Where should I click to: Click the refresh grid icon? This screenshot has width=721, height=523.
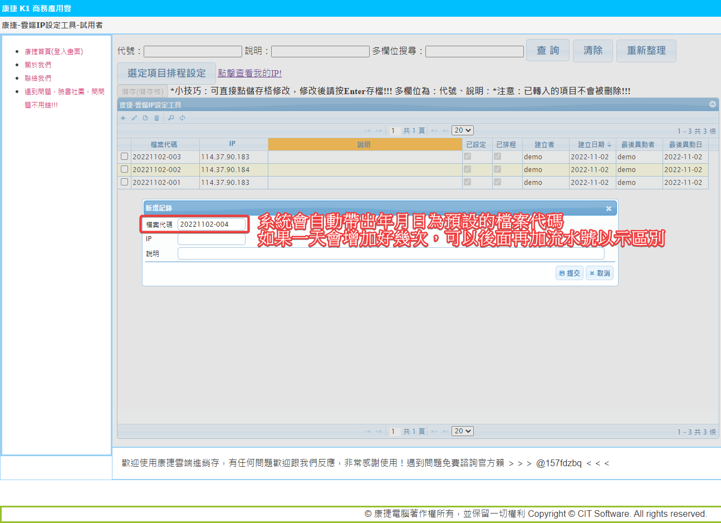(182, 118)
